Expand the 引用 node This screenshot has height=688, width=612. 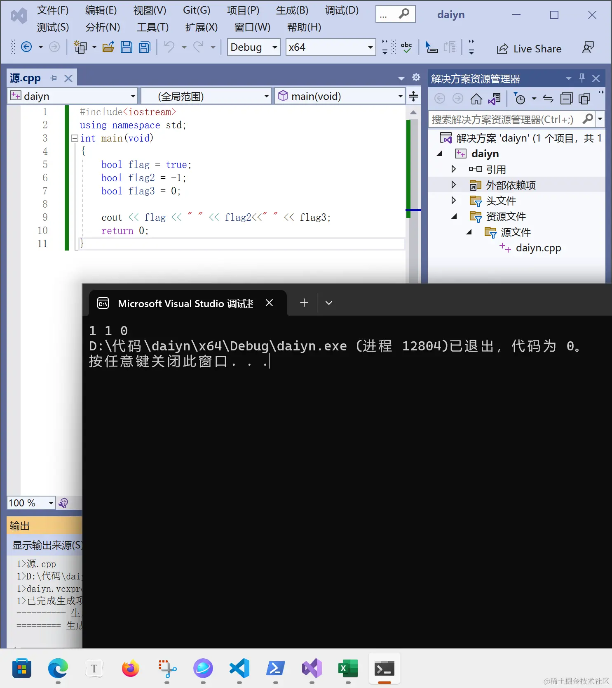454,169
